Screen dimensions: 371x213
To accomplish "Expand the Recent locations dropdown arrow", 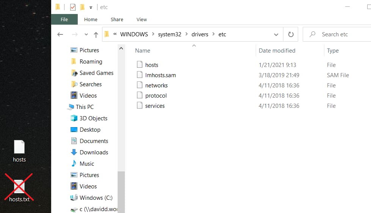I will tap(86, 34).
